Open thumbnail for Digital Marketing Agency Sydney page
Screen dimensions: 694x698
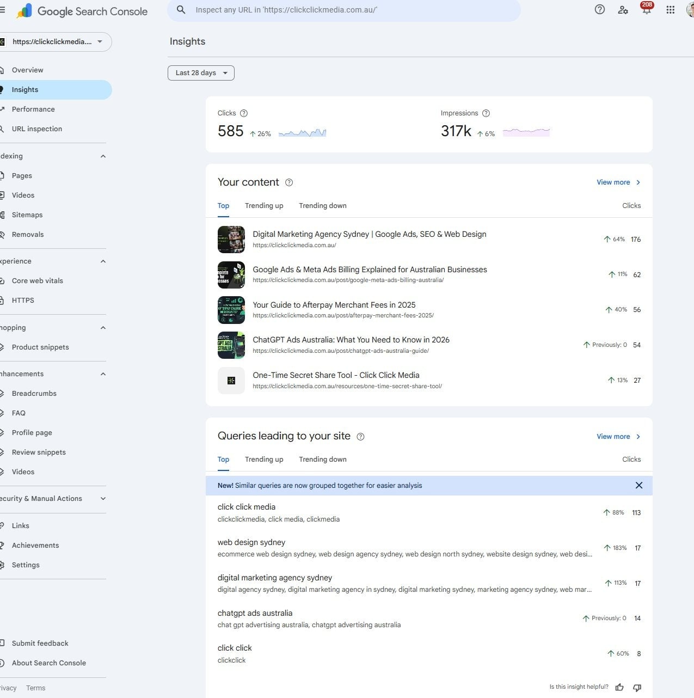pyautogui.click(x=231, y=240)
